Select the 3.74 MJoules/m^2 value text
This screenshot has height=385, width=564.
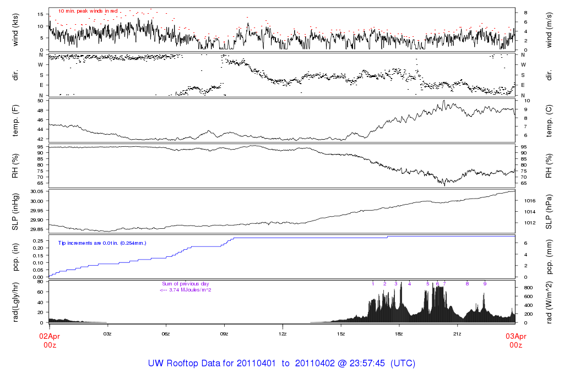click(186, 290)
